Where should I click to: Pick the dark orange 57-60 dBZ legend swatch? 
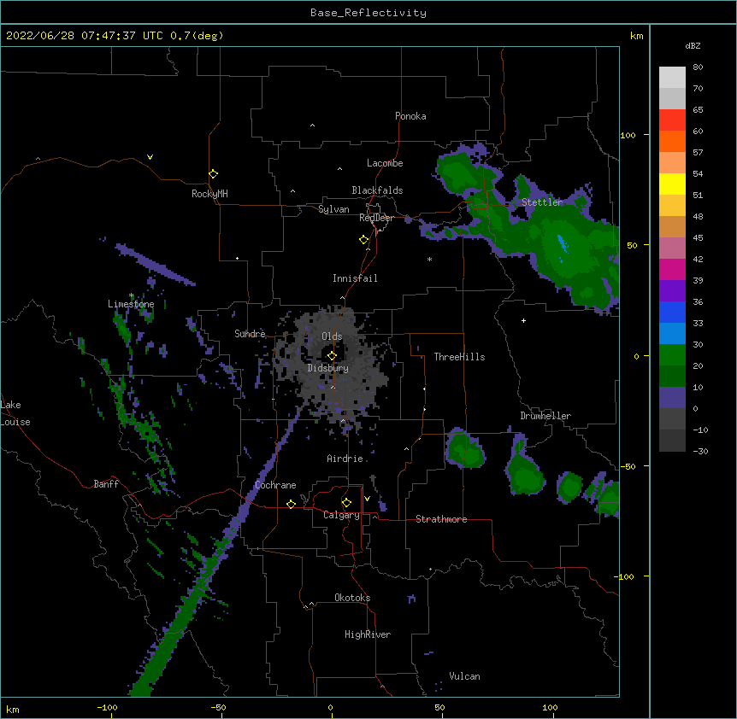[x=672, y=141]
